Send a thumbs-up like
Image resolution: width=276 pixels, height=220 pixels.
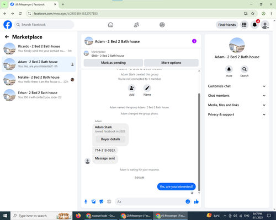[197, 202]
